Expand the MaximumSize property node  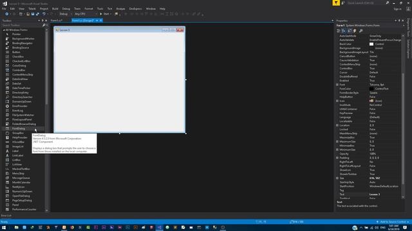point(337,141)
